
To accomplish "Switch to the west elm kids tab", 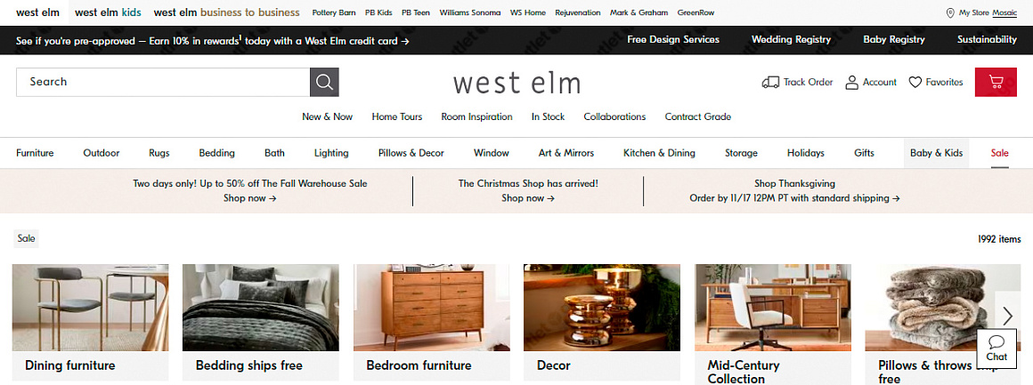I will 108,12.
